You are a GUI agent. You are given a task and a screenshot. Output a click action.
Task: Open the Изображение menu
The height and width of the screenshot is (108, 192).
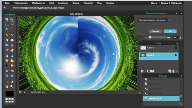(39, 3)
